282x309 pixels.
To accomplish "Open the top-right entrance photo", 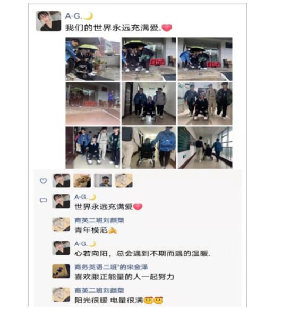I will 205,59.
